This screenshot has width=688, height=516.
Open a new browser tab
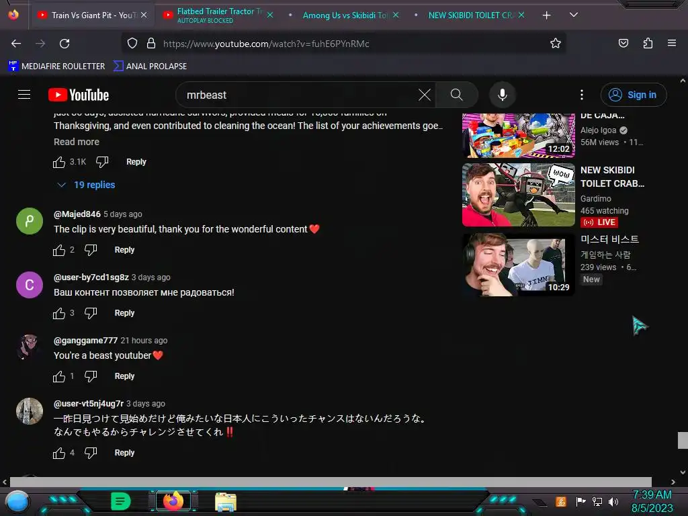[x=546, y=15]
